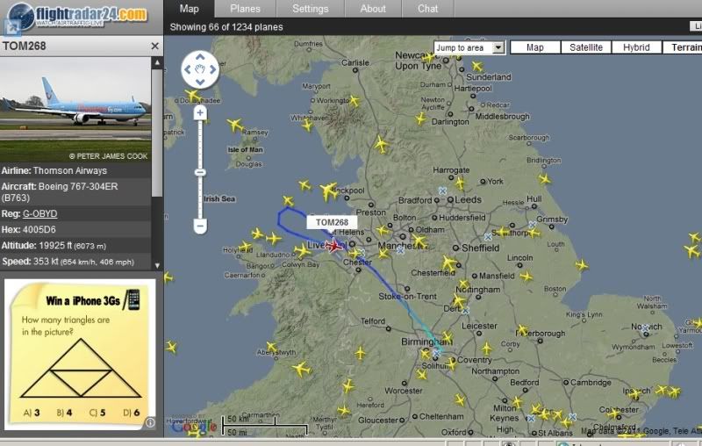Image resolution: width=702 pixels, height=446 pixels.
Task: Zoom in with plus button
Action: pyautogui.click(x=200, y=112)
